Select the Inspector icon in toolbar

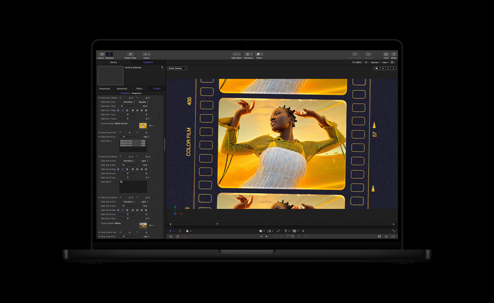[109, 54]
